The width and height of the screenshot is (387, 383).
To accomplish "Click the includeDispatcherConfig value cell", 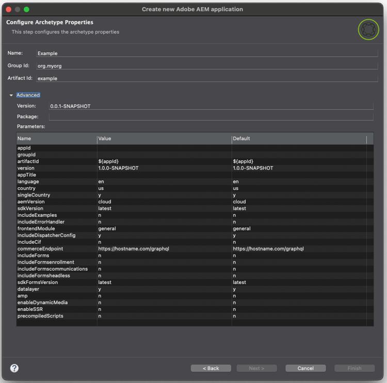I will point(165,235).
